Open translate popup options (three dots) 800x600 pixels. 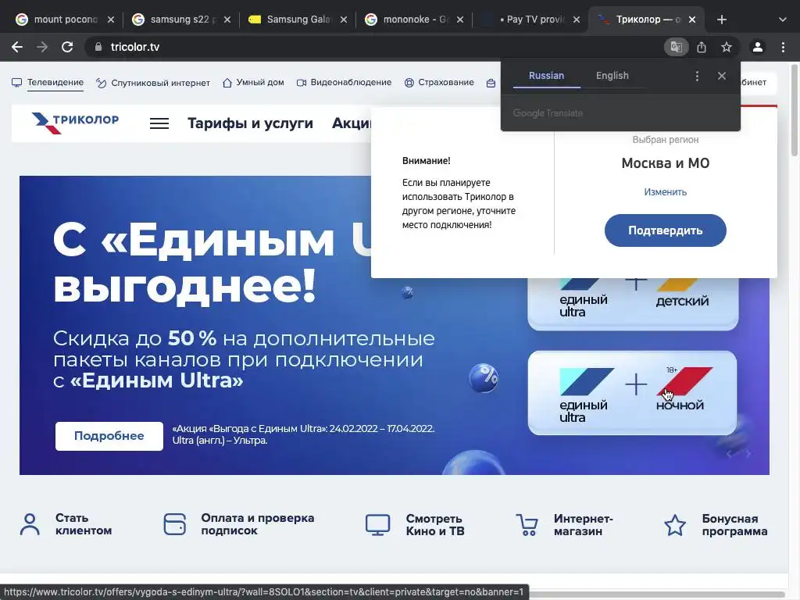point(697,76)
